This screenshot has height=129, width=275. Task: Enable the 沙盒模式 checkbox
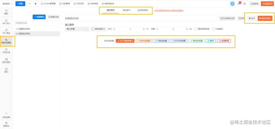click(x=213, y=29)
